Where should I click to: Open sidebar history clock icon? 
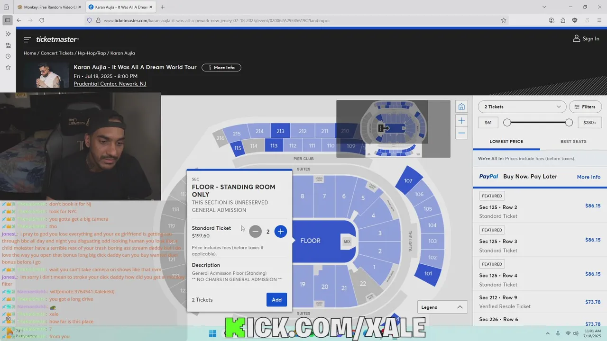8,56
